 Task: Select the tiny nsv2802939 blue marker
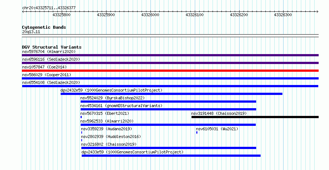pos(82,140)
